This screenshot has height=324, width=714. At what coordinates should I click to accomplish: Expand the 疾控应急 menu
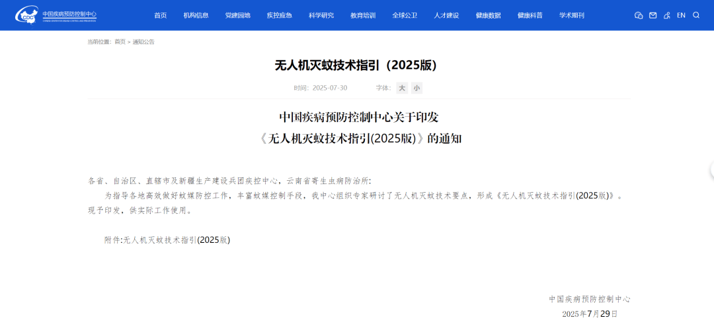point(280,15)
